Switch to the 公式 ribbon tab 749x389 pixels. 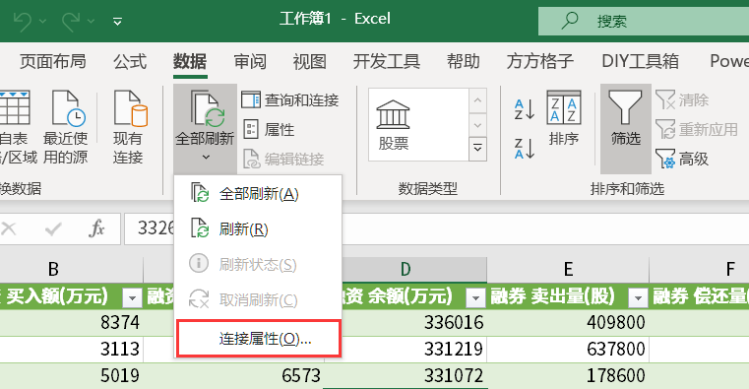point(130,62)
